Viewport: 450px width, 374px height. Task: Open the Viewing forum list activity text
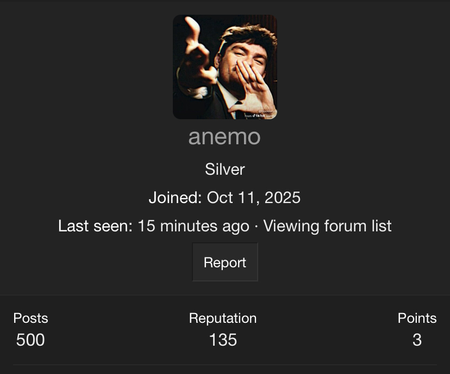pos(327,226)
